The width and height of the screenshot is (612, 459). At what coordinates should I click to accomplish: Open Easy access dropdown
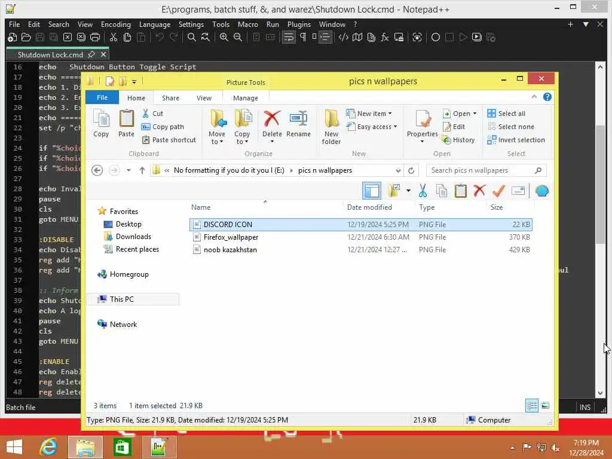point(372,127)
